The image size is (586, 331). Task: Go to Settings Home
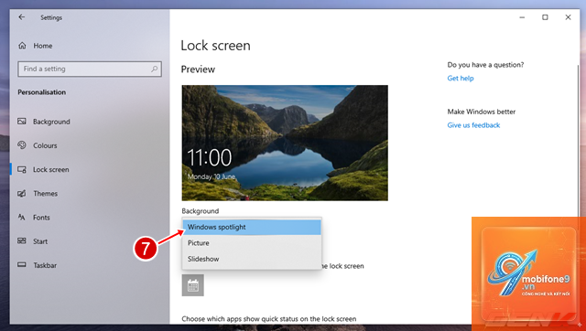point(43,46)
